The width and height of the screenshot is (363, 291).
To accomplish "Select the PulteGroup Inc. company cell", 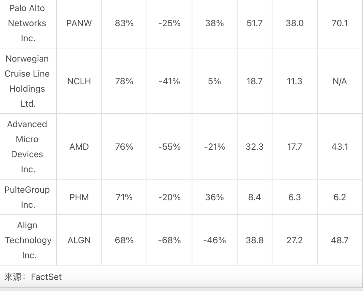I will tap(27, 197).
